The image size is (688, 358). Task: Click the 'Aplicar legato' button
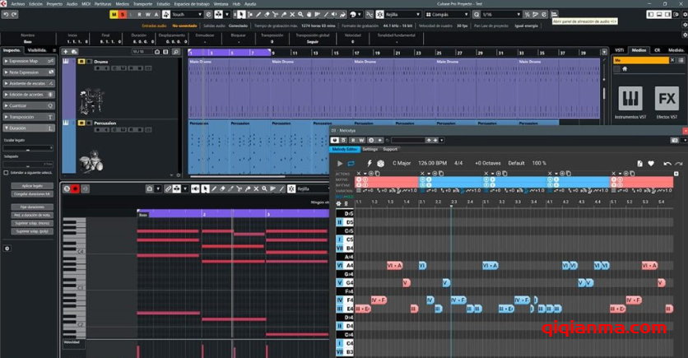pyautogui.click(x=32, y=185)
